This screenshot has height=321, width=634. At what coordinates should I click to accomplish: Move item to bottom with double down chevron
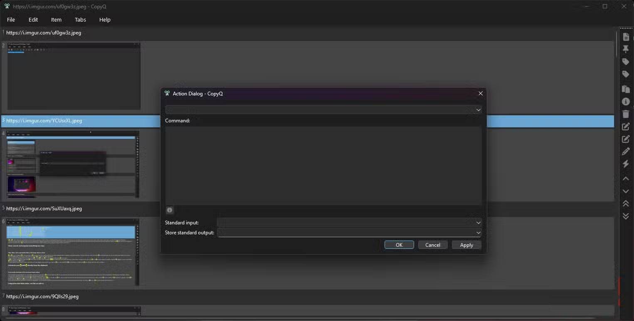pos(626,216)
